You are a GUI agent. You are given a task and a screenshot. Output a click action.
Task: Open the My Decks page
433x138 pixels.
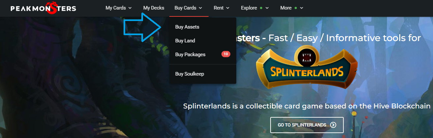click(154, 8)
